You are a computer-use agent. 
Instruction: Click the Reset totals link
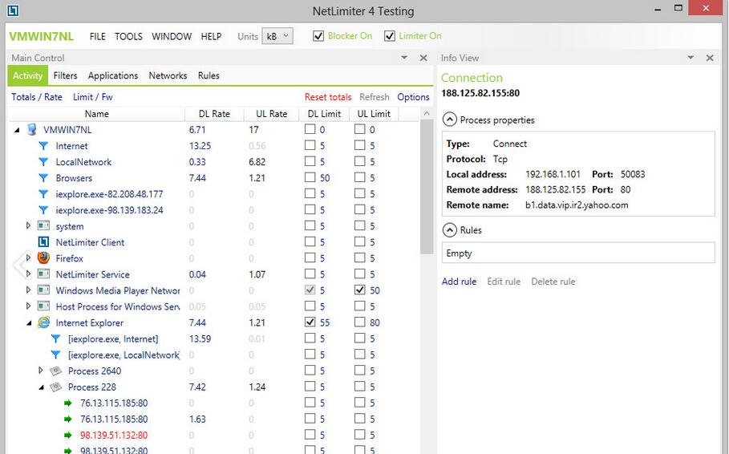pyautogui.click(x=328, y=97)
